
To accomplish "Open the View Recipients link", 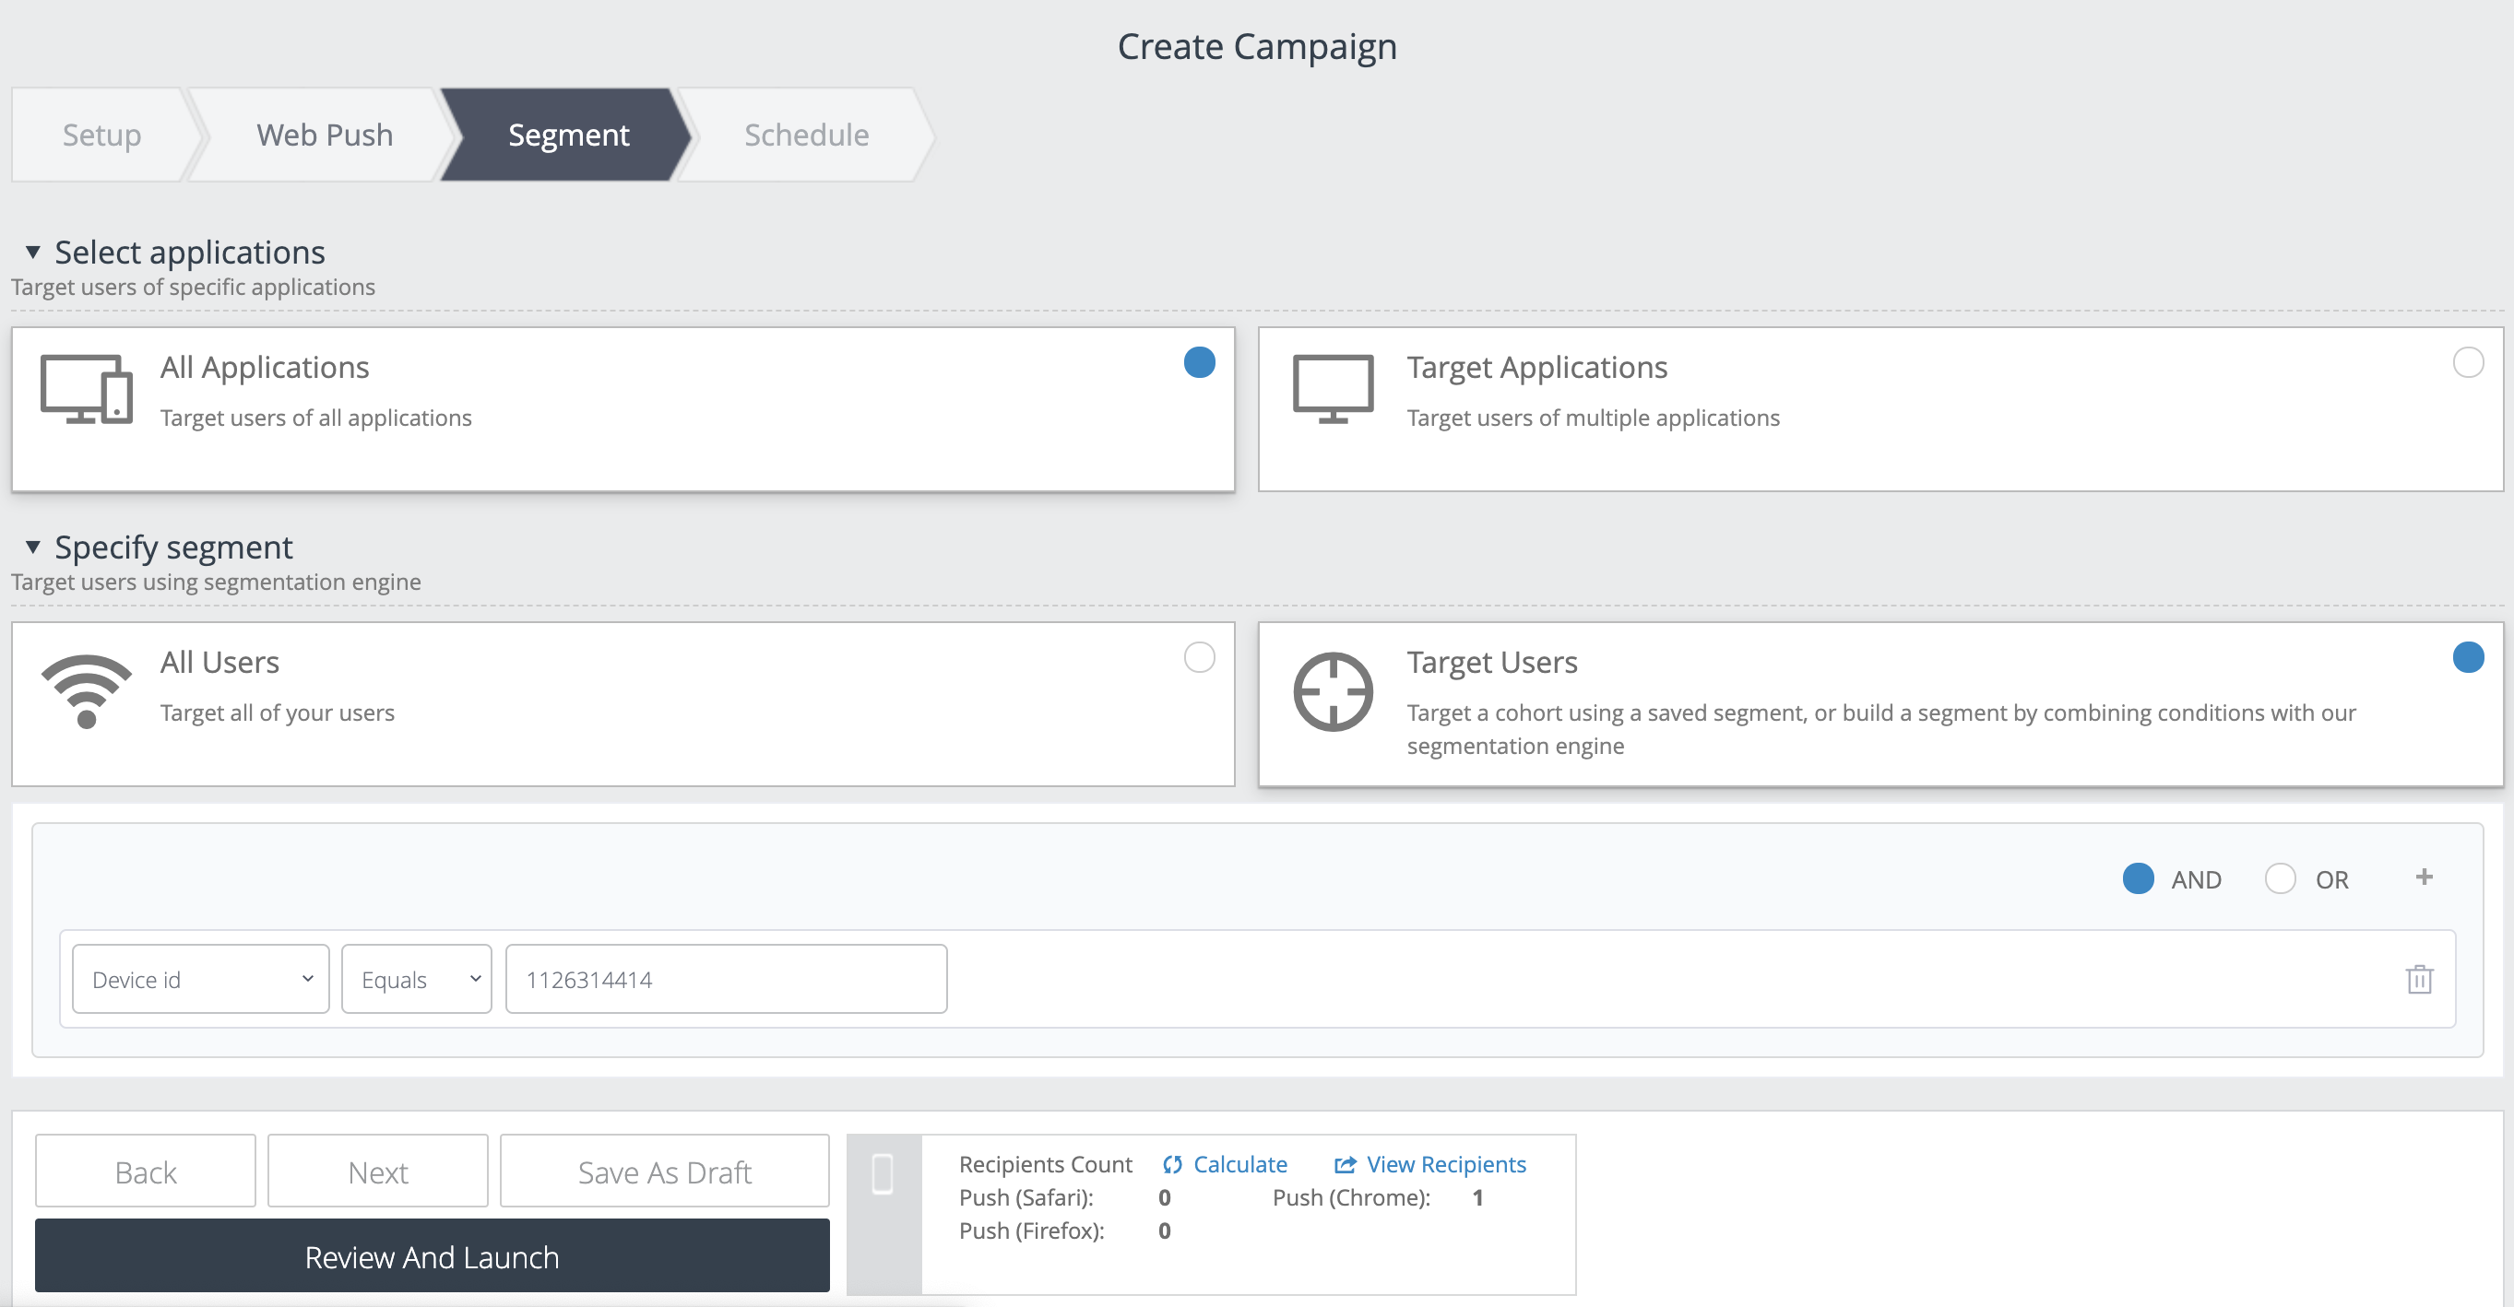I will [x=1444, y=1165].
